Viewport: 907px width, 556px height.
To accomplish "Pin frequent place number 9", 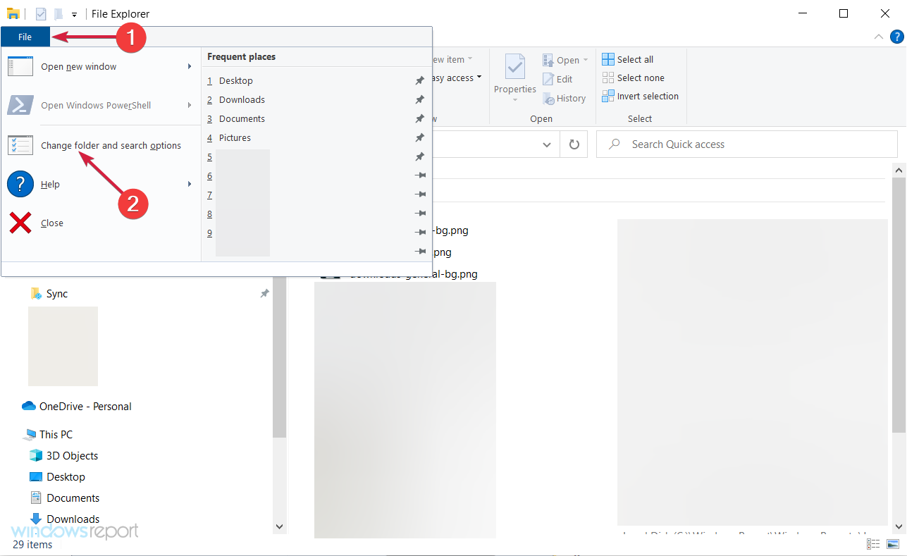I will point(420,233).
